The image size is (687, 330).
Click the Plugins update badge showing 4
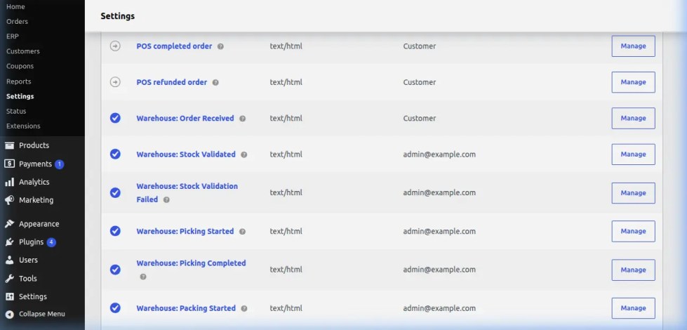(51, 242)
